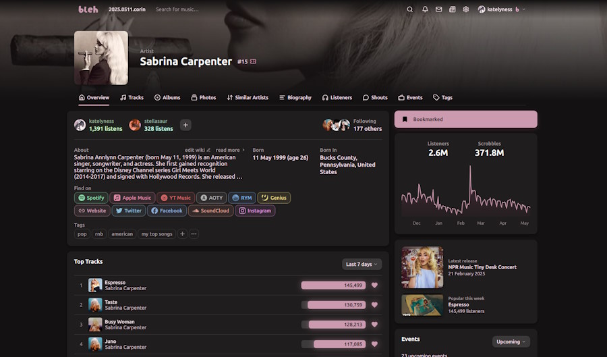Open the katelyness user menu
Screen dimensions: 607x357
point(502,9)
